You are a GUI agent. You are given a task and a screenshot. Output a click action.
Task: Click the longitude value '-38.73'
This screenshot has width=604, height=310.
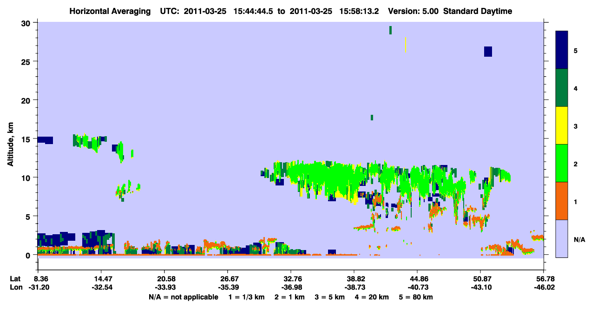[x=354, y=288]
